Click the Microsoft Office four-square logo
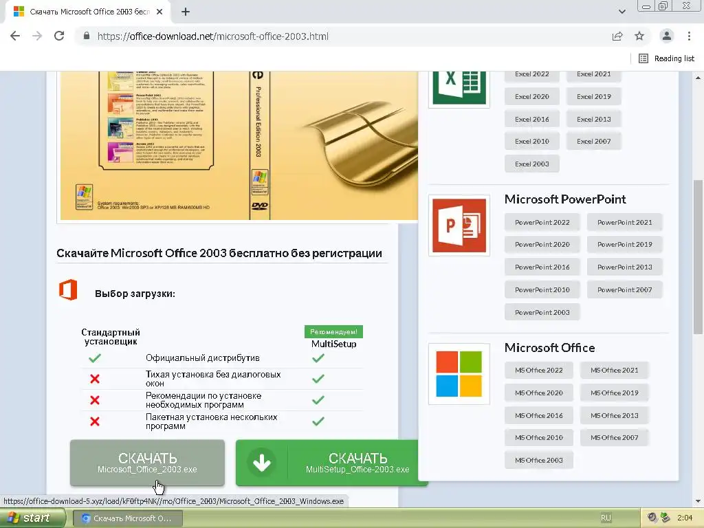Image resolution: width=704 pixels, height=528 pixels. (459, 374)
